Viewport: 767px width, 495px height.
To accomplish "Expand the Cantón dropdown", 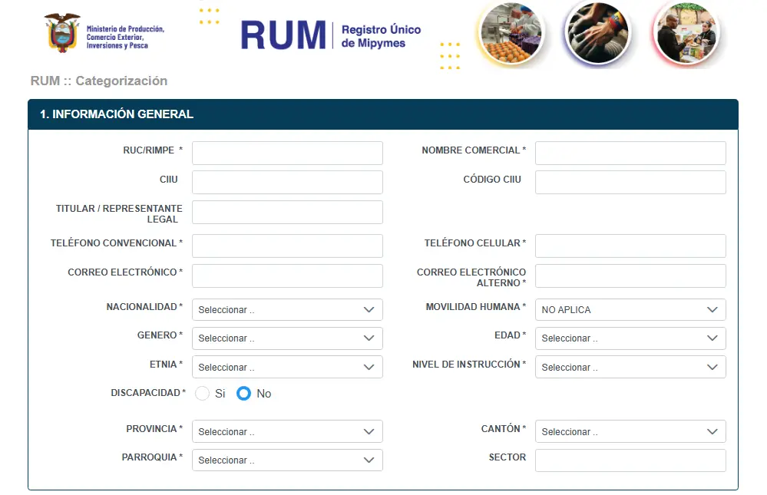I will pos(630,432).
